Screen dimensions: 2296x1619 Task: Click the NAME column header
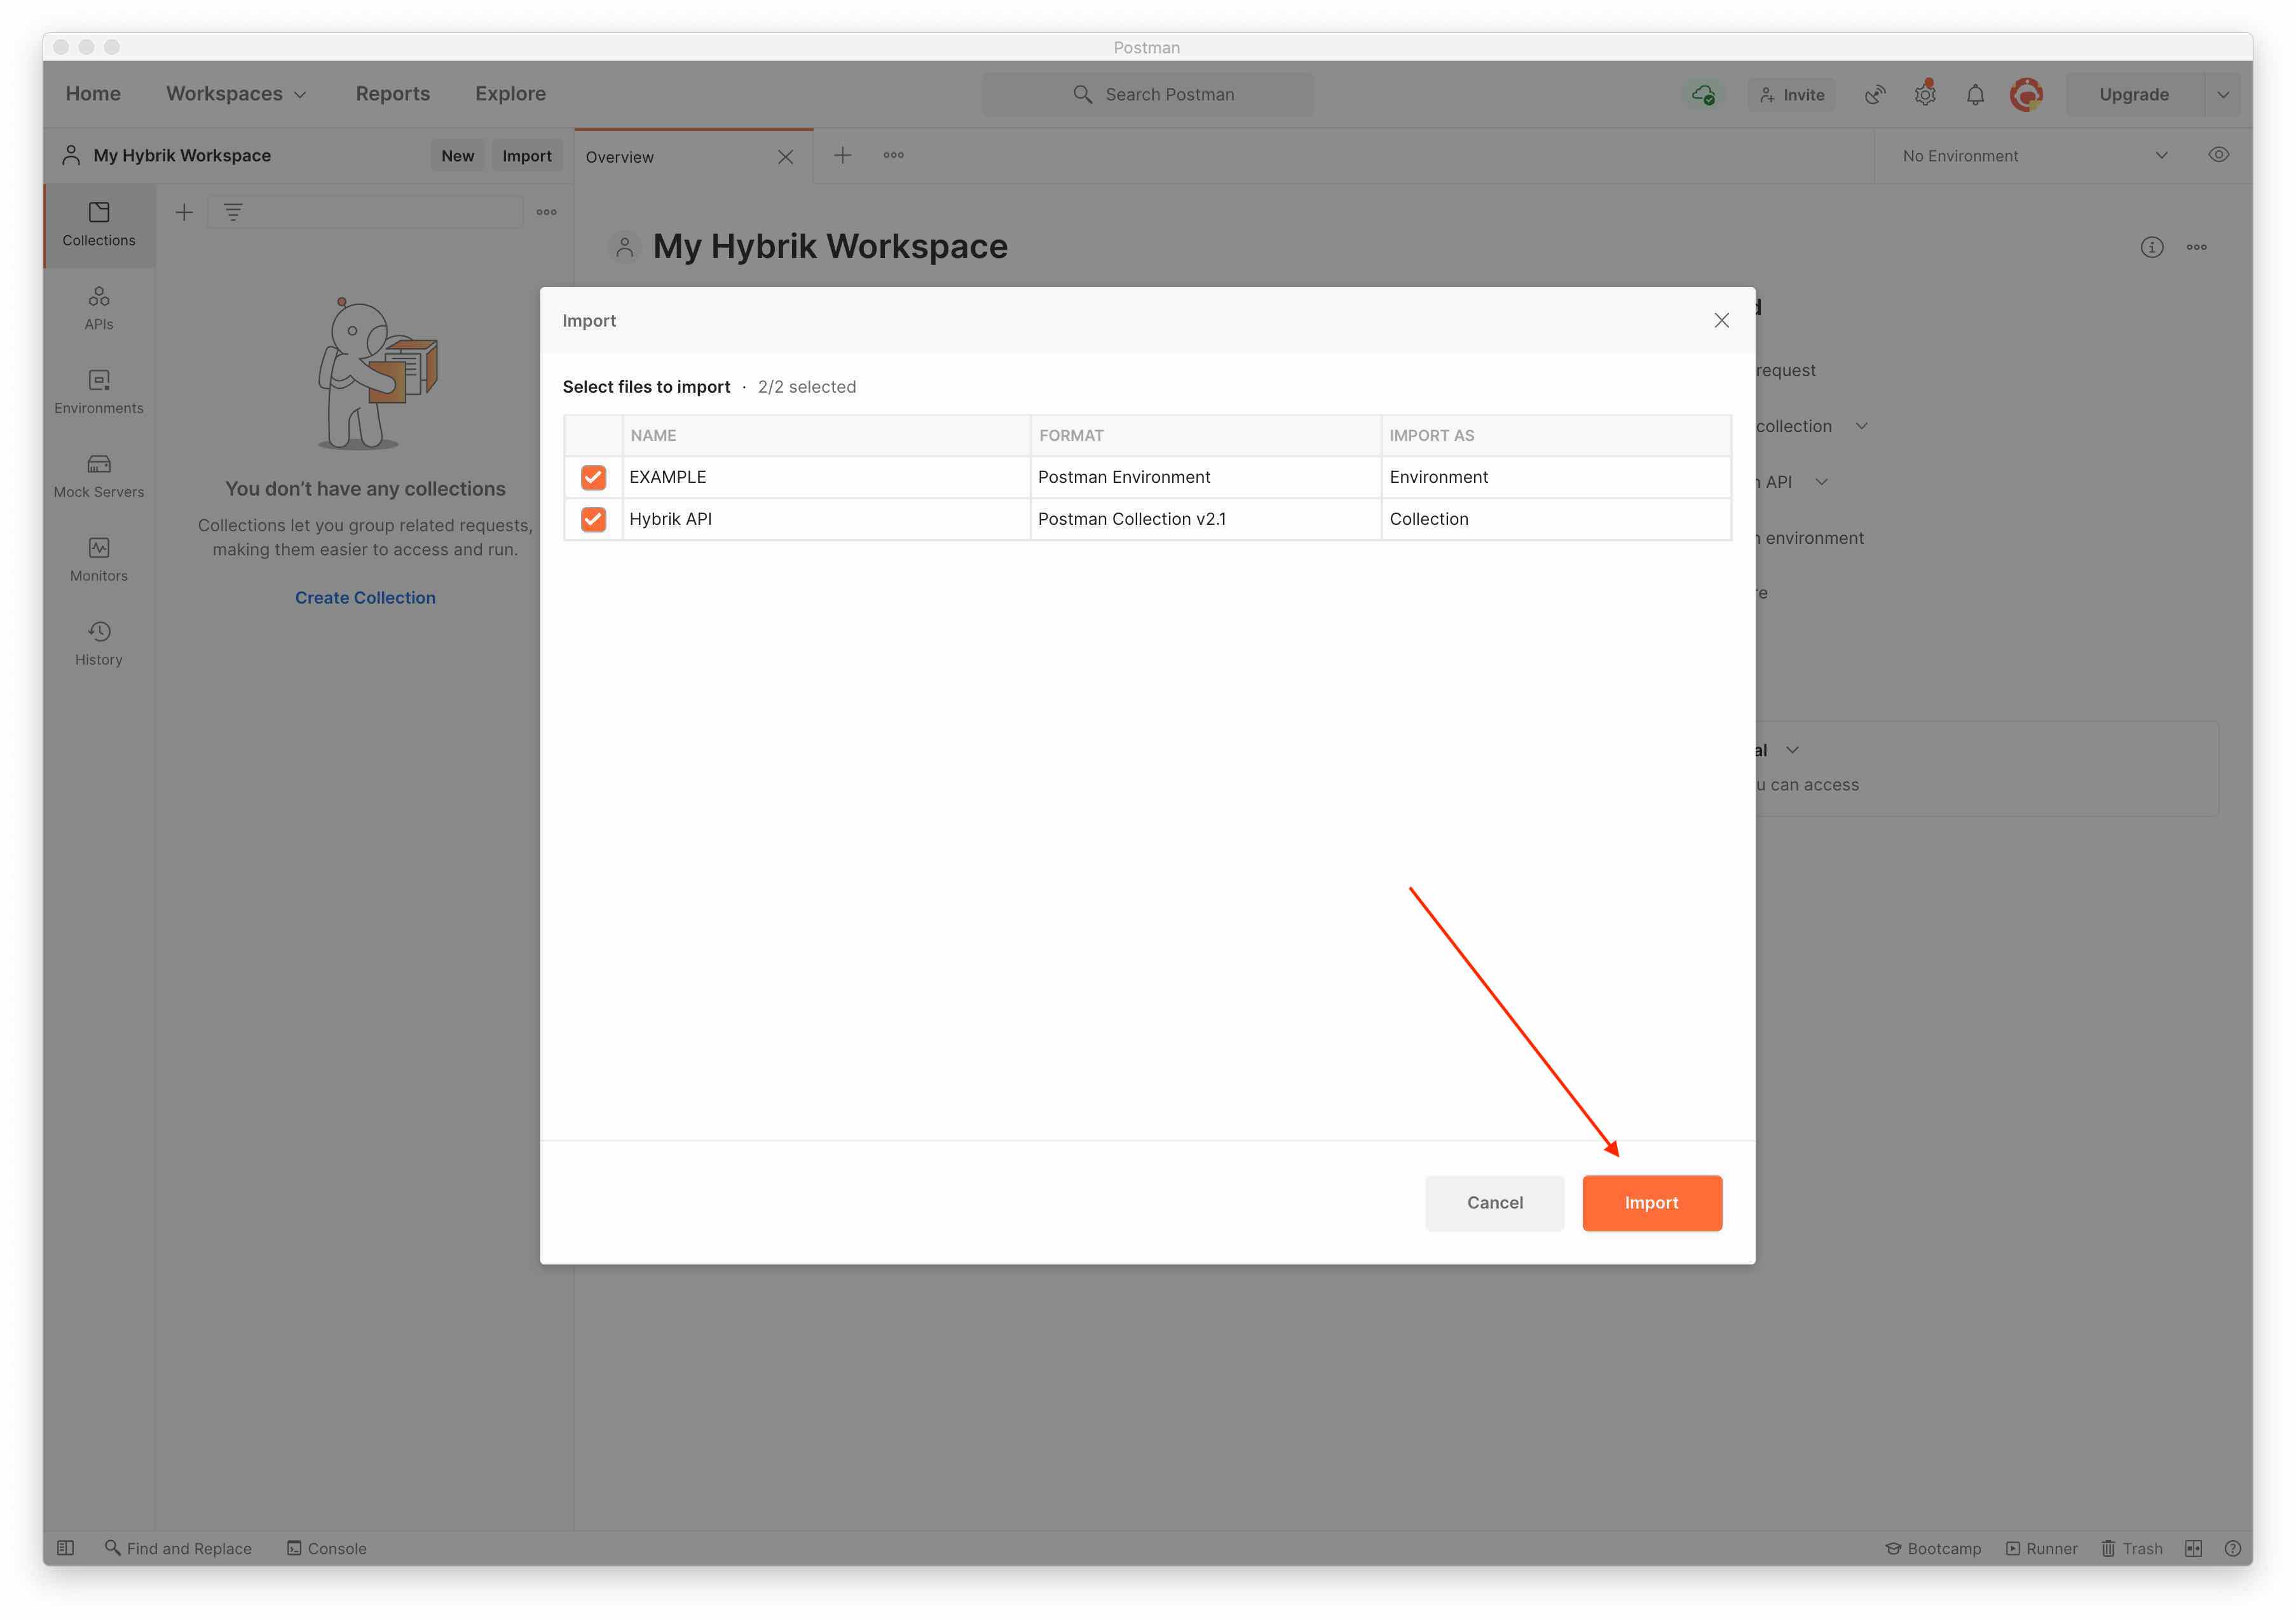tap(826, 436)
